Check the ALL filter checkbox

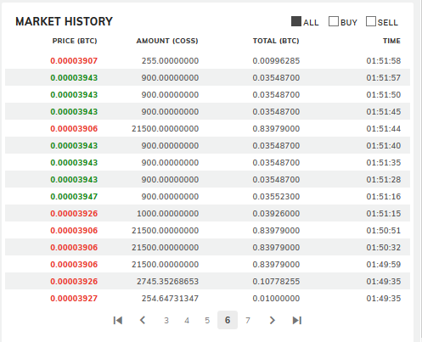click(296, 21)
